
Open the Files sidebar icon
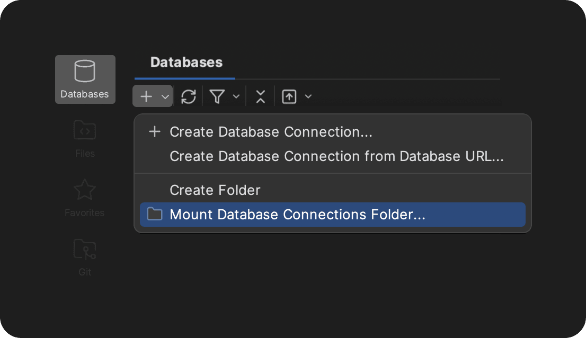pyautogui.click(x=85, y=130)
